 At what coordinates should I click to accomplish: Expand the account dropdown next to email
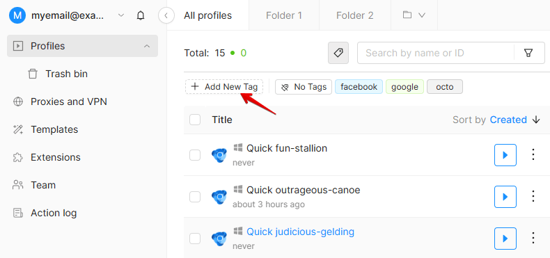[x=121, y=15]
